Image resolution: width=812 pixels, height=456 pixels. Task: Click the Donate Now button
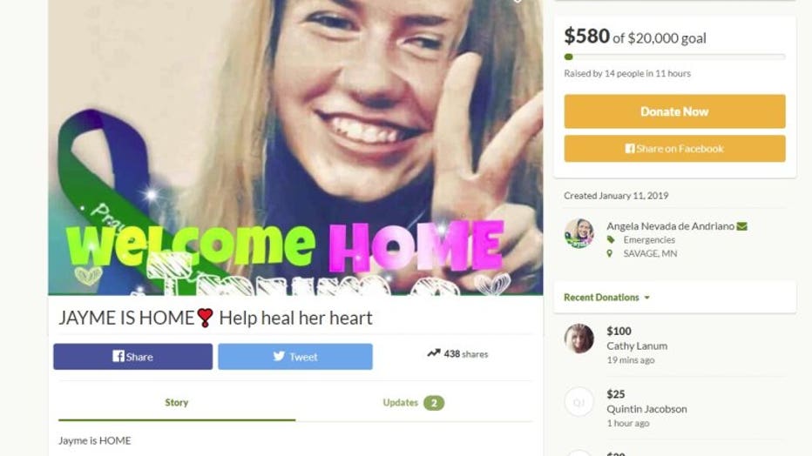pyautogui.click(x=674, y=111)
